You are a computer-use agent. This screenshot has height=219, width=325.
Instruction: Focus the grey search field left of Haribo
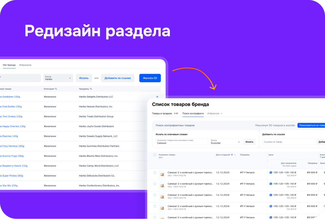click(x=20, y=78)
